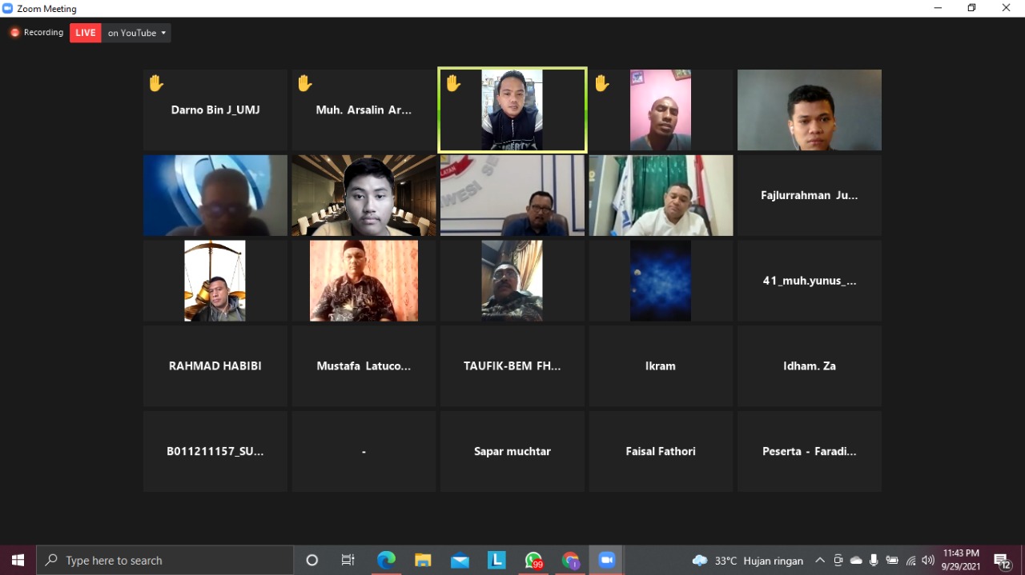The height and width of the screenshot is (575, 1025).
Task: Select the B011211157_SU... participant tile
Action: pos(215,451)
